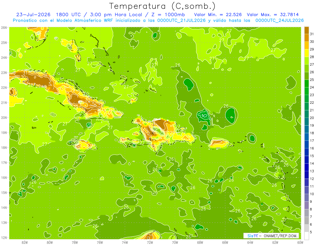This screenshot has height=246, width=319.
Task: Click the value 16 on the color scale
Action: pos(312,148)
